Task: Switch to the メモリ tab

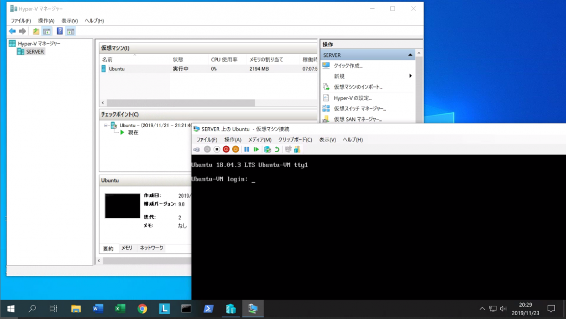Action: [127, 248]
